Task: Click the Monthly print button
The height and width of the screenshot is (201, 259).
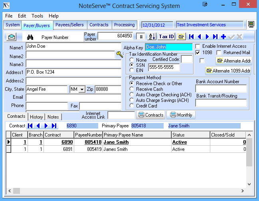Action: click(181, 115)
